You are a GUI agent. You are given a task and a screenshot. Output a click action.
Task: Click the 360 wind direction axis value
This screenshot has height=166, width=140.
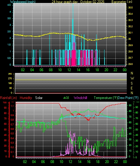coord(10,74)
